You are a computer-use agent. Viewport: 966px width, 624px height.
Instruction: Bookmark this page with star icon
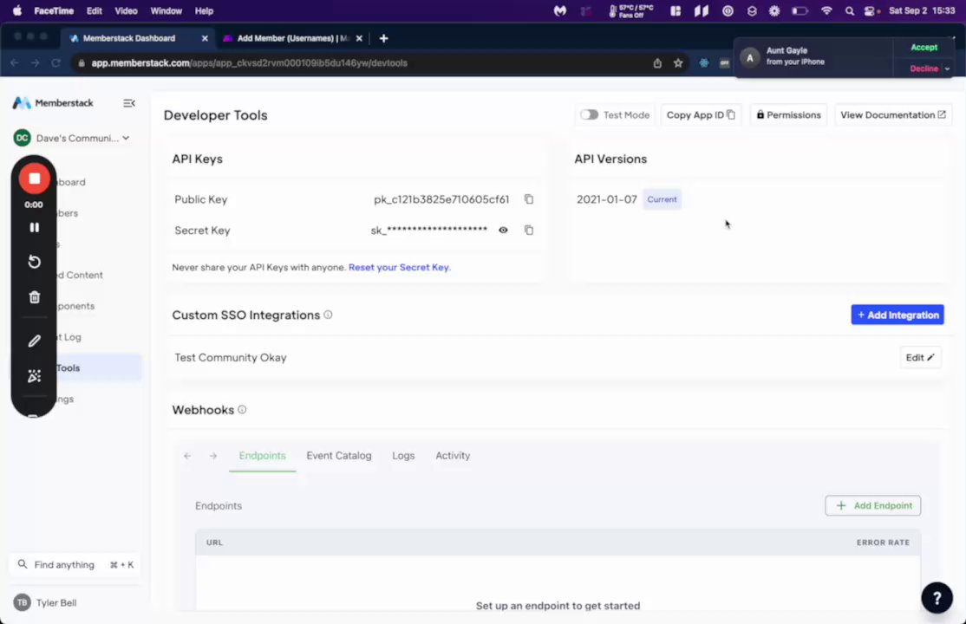[x=678, y=62]
